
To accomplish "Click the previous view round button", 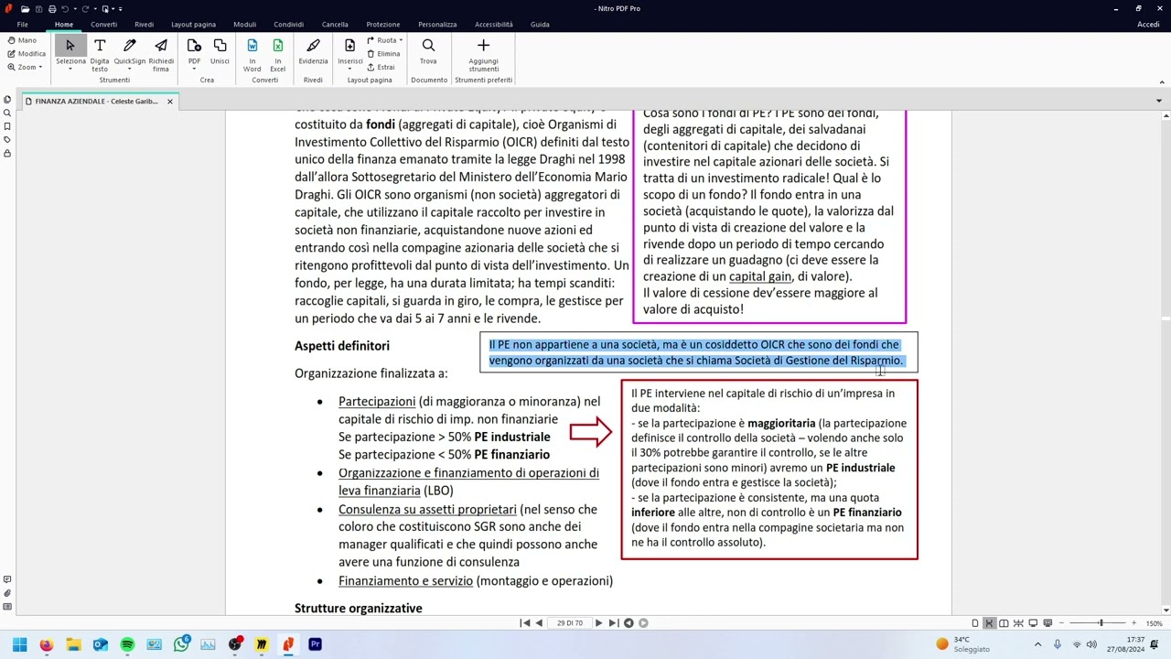I will click(x=628, y=623).
